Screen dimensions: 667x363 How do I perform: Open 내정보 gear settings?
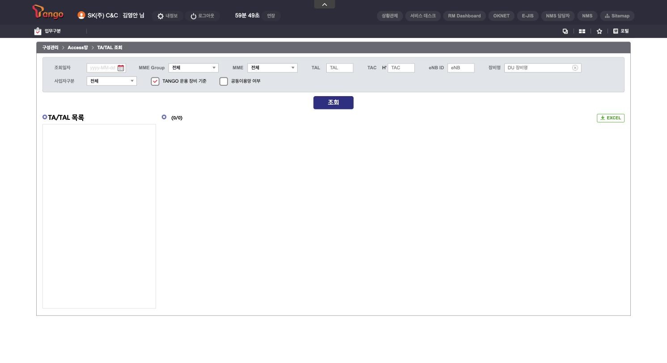(167, 16)
